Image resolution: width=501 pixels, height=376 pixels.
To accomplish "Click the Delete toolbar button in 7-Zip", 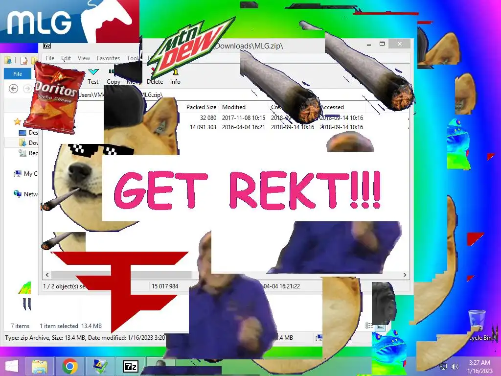I will [x=155, y=77].
